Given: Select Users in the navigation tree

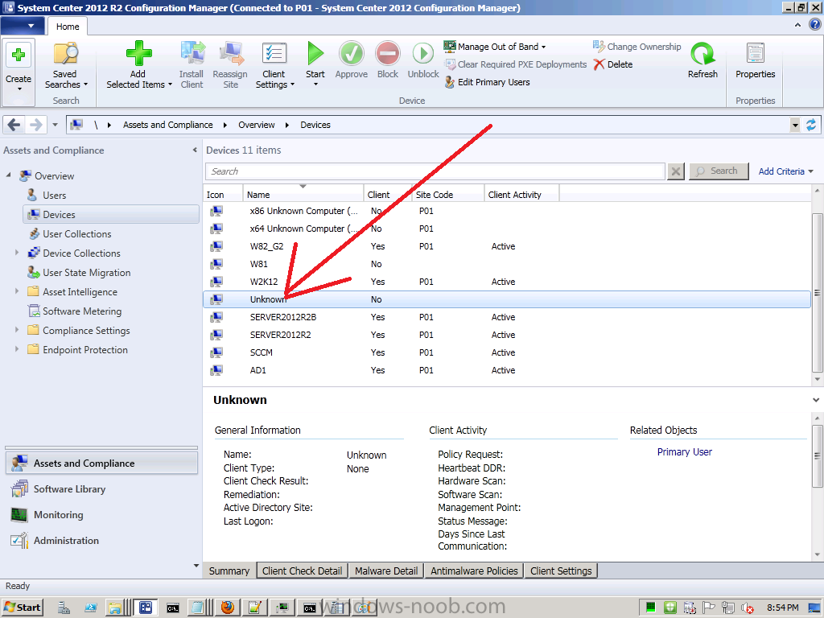Looking at the screenshot, I should pyautogui.click(x=54, y=195).
